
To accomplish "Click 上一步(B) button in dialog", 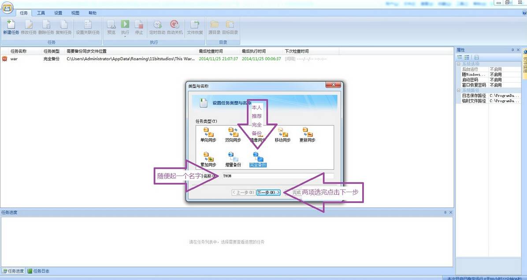I will [x=243, y=193].
